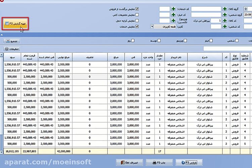This screenshot has height=168, width=252.
Task: Click green plus beside کد انبار
Action: (x=173, y=15)
